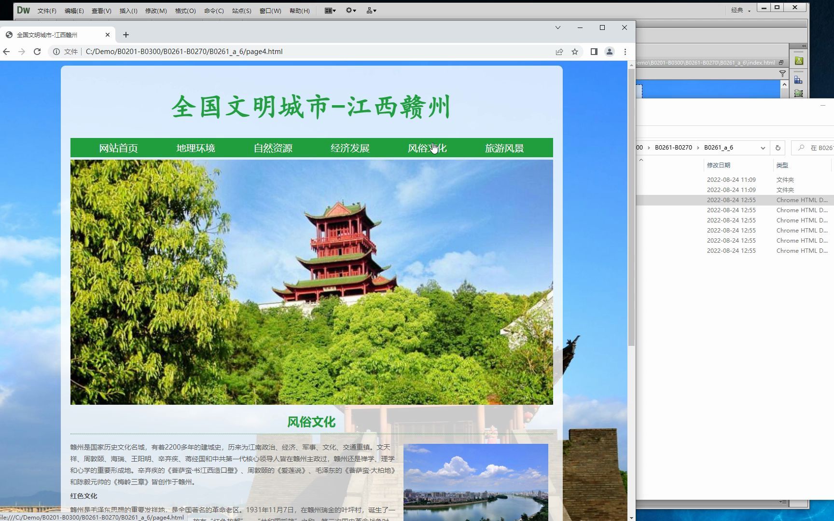Screen dimensions: 834x521
Task: Open 经典 workspace dropdown in Dreamweaver
Action: pos(741,10)
